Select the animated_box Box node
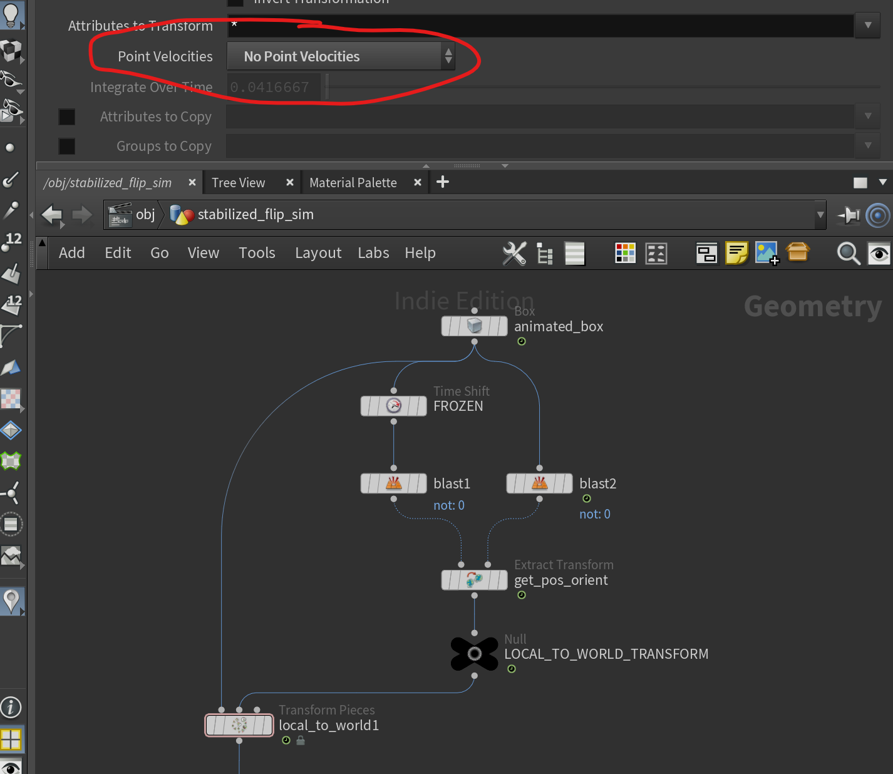This screenshot has width=893, height=774. tap(474, 326)
